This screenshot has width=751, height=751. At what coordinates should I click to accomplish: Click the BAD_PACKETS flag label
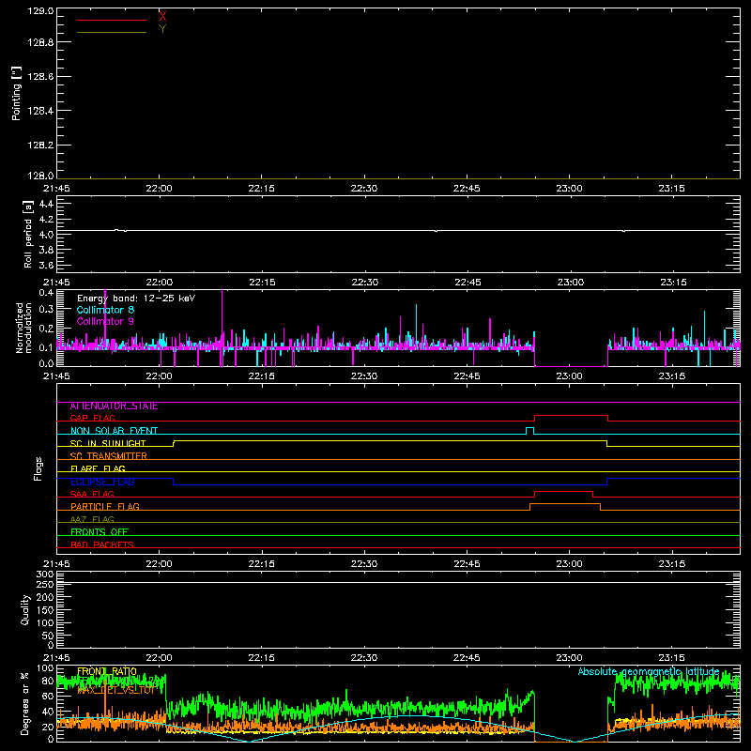click(x=102, y=545)
